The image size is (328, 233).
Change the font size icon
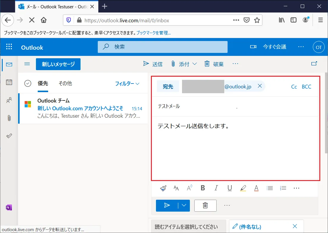[176, 188]
